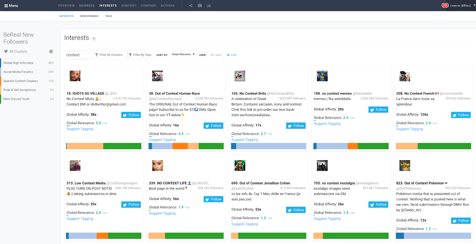This screenshot has height=244, width=476.
Task: Click the bar chart icon in top bar
Action: click(x=209, y=6)
